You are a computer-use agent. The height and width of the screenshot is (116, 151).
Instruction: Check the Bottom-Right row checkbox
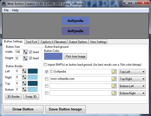tap(47, 93)
